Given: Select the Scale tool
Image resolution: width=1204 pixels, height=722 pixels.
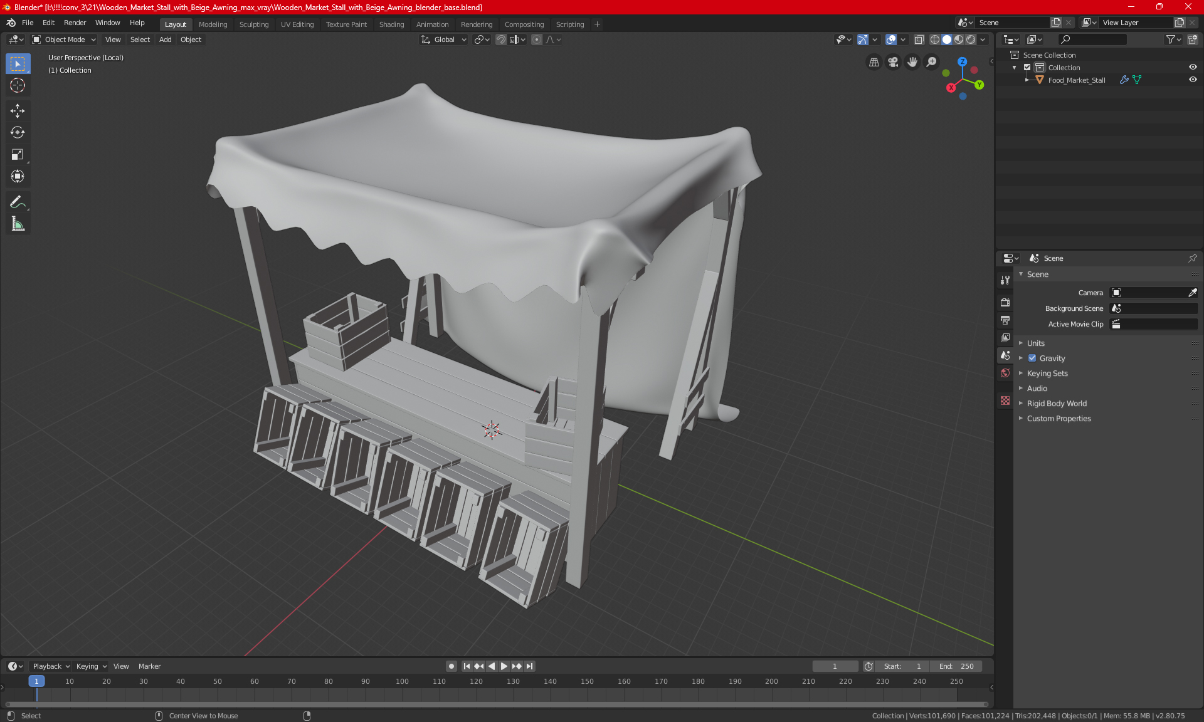Looking at the screenshot, I should [18, 154].
